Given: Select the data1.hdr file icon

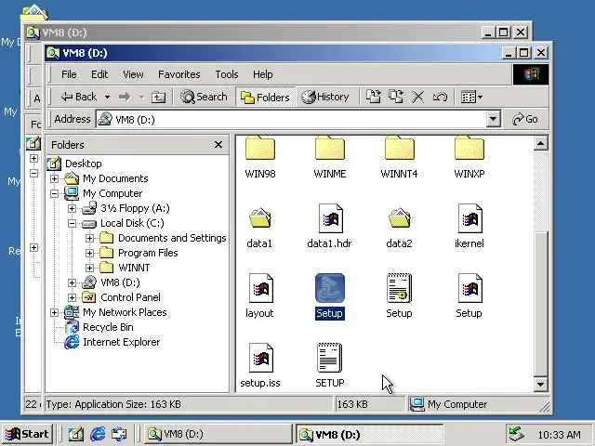Looking at the screenshot, I should [x=330, y=218].
